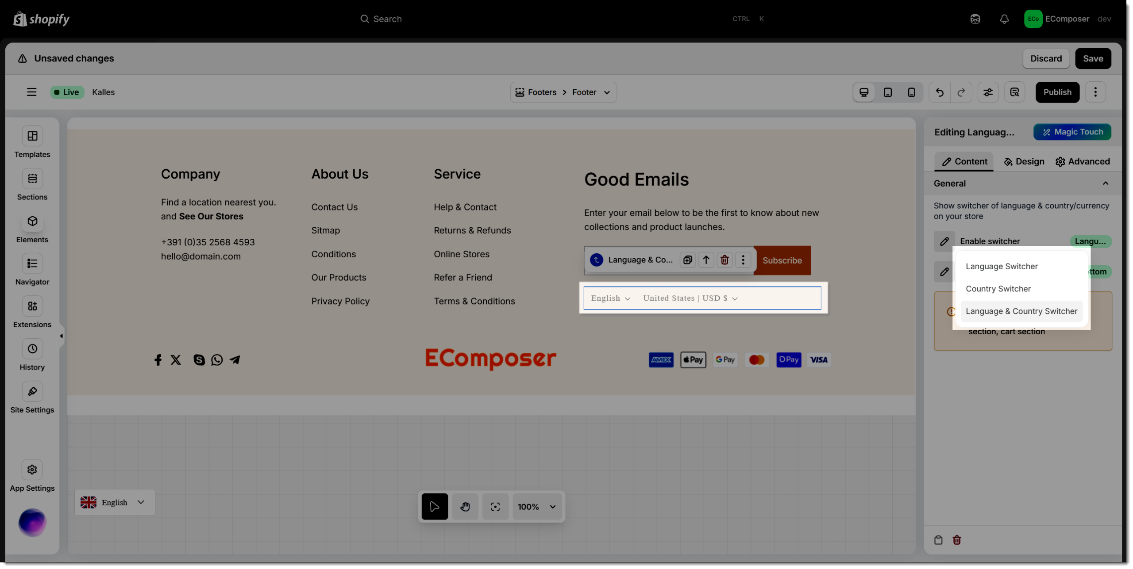Open the 100% zoom level dropdown

(x=536, y=507)
